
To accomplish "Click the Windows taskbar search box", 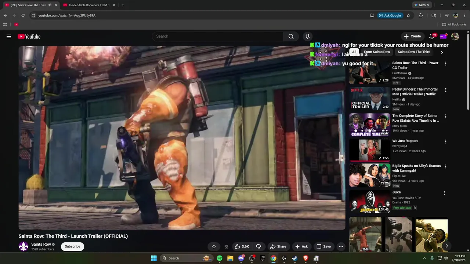I will coord(187,258).
